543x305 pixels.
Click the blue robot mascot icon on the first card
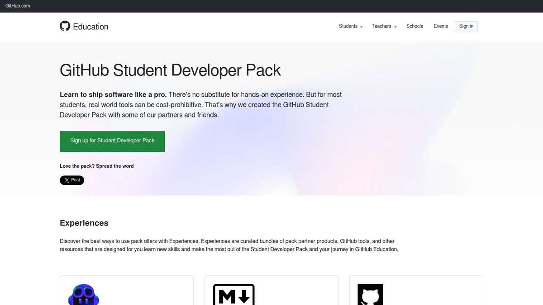coord(84,295)
